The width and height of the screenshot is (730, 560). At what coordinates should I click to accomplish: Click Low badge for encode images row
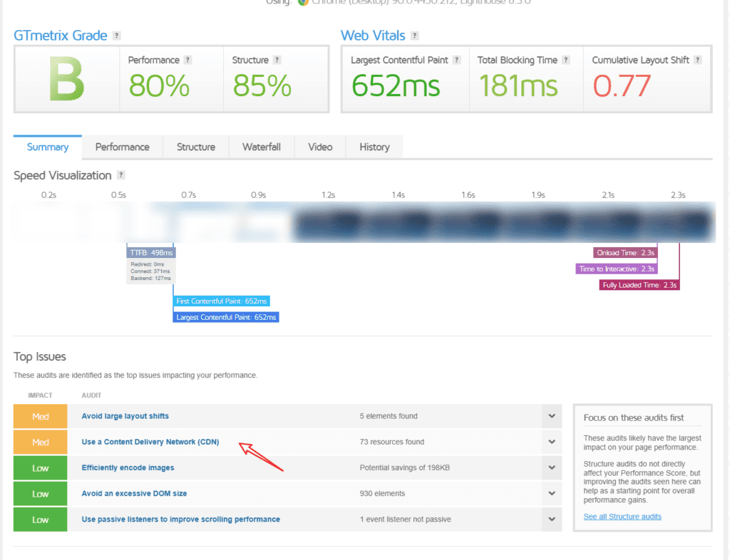click(41, 468)
